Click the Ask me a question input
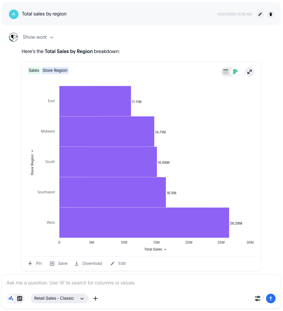This screenshot has height=311, width=283. pyautogui.click(x=119, y=283)
